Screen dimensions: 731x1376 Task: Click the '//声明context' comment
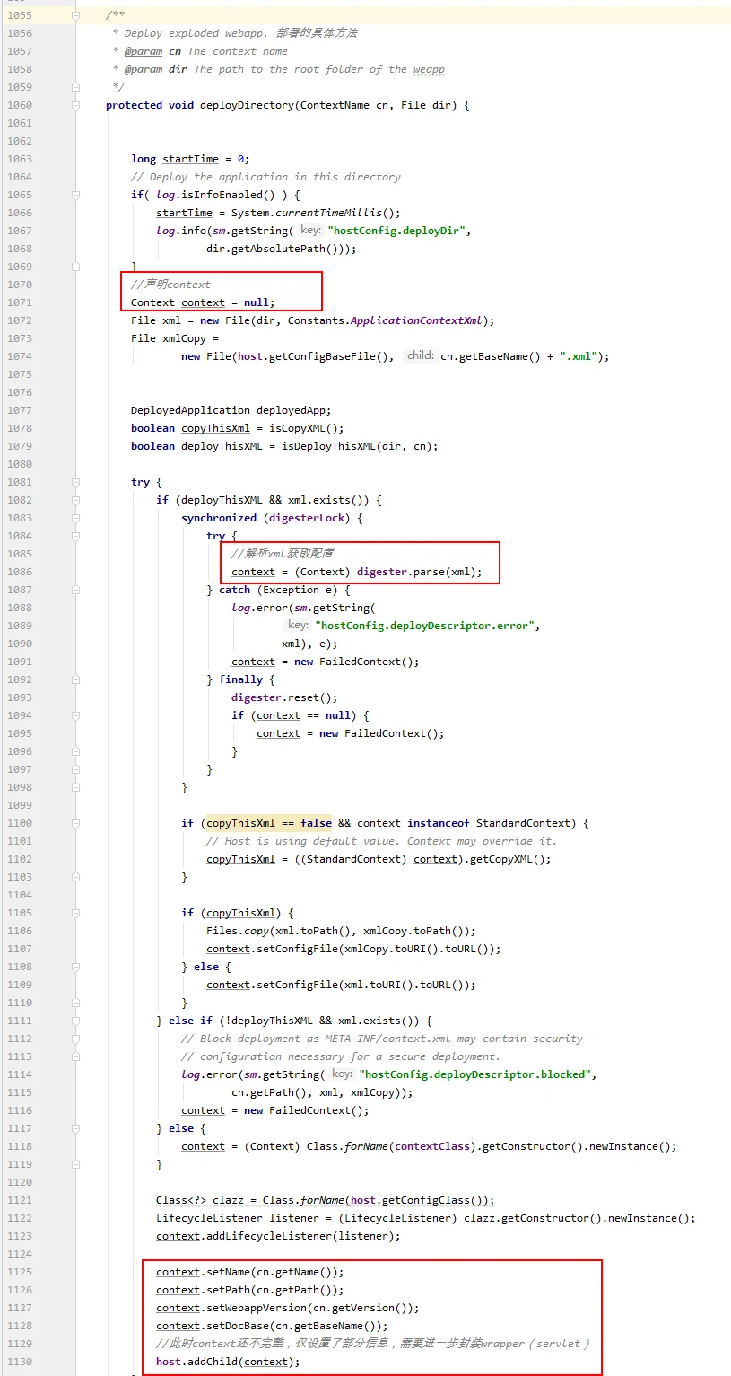[170, 285]
